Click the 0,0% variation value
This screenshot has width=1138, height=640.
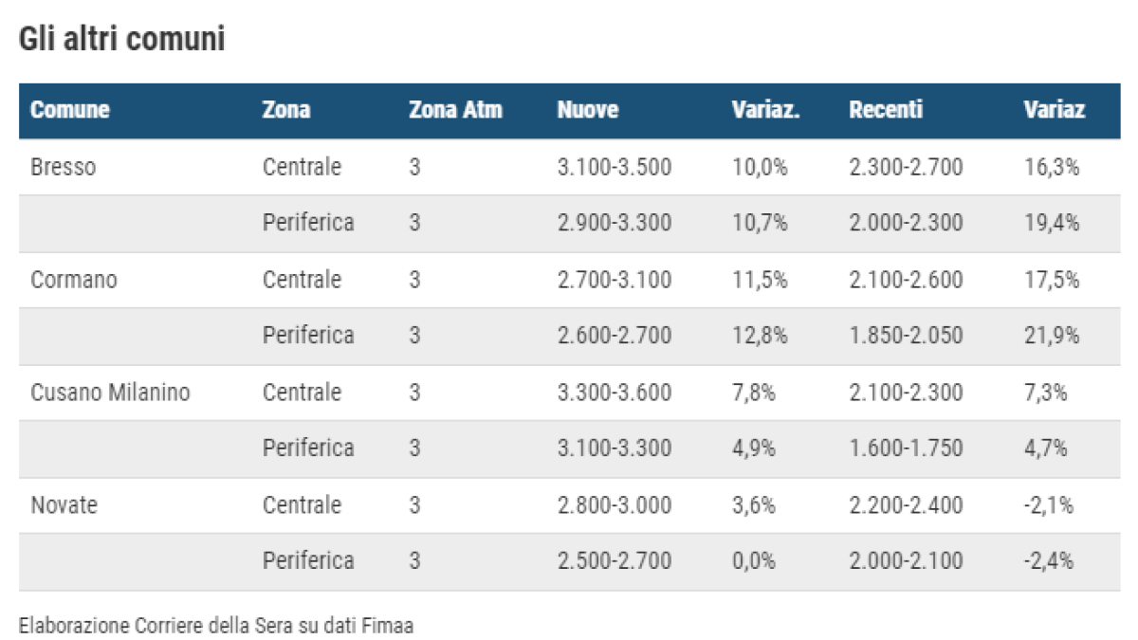point(754,561)
